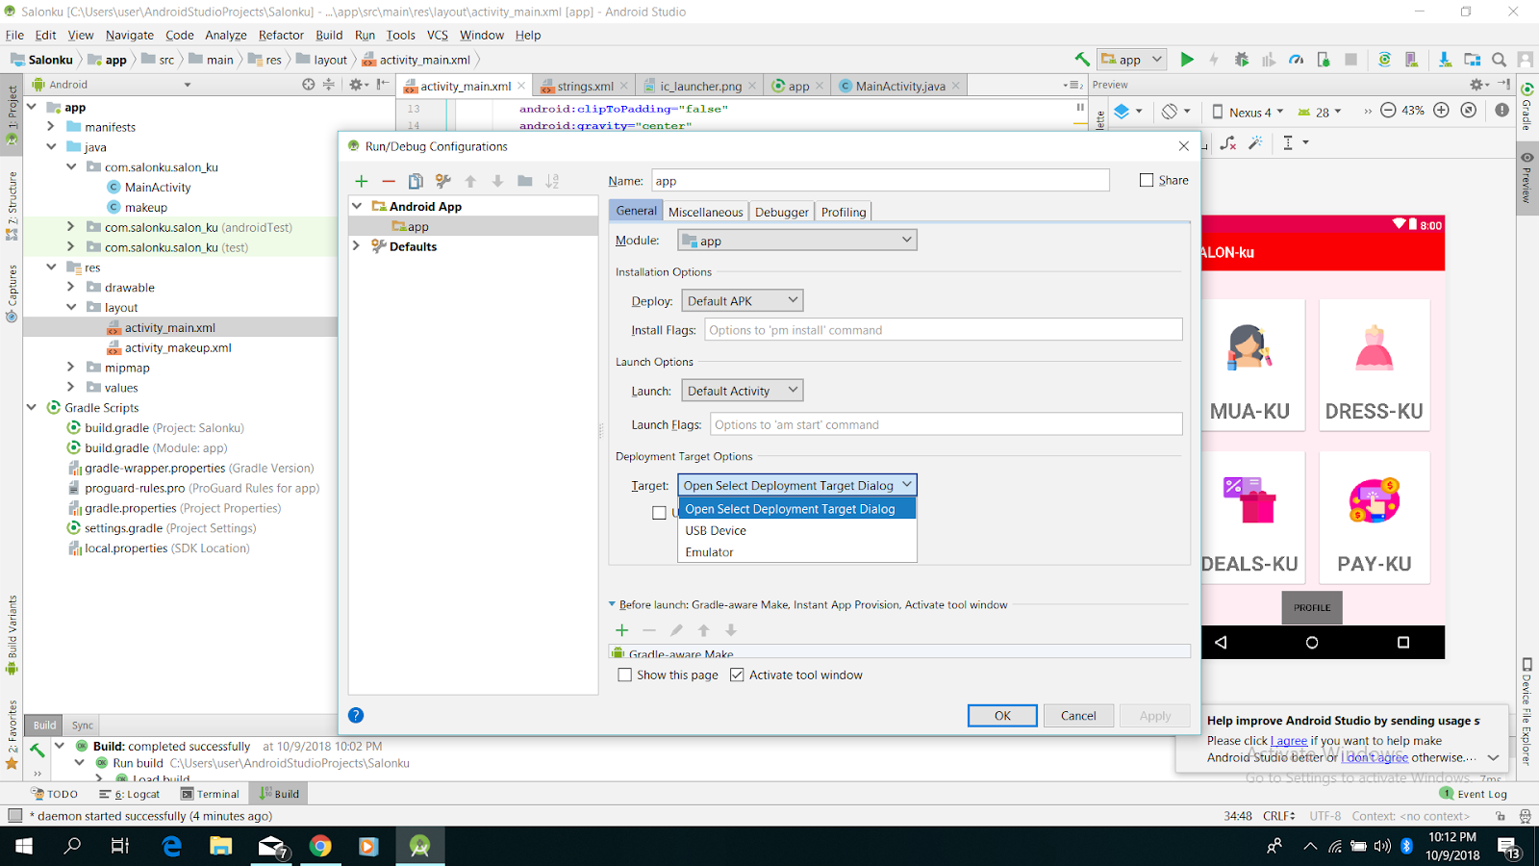Open AVD Manager icon in toolbar
1539x866 pixels.
coord(1411,60)
